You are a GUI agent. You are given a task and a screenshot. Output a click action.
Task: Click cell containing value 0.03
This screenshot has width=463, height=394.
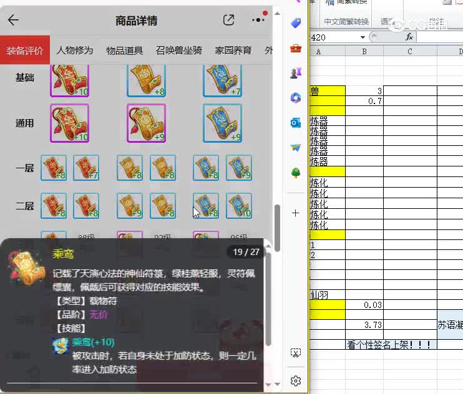tap(364, 305)
